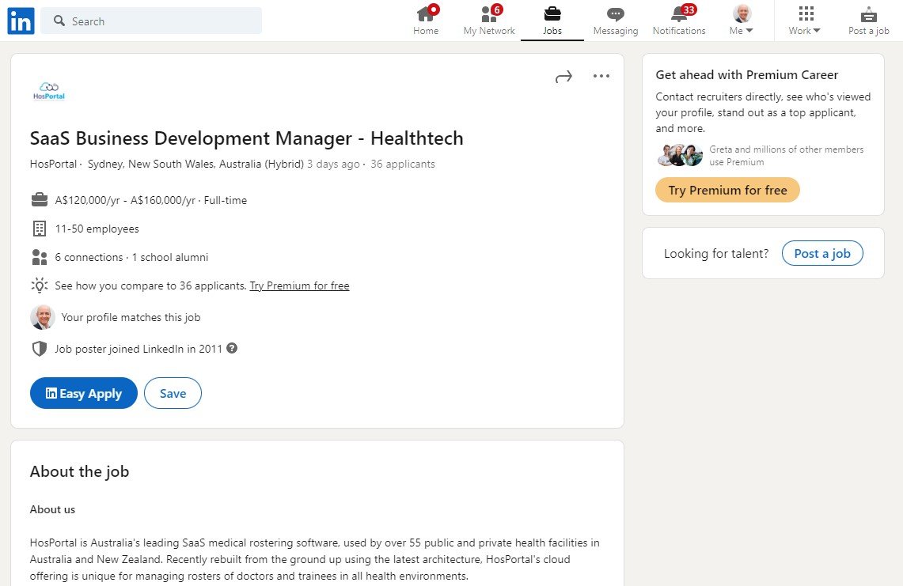Click 'A$120,000/yr - A$160,000/yr · Full-time' text
903x586 pixels.
[x=151, y=200]
